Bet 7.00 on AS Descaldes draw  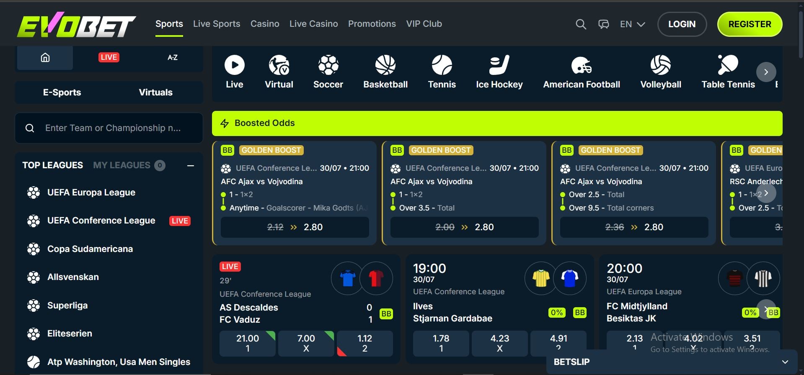[306, 343]
